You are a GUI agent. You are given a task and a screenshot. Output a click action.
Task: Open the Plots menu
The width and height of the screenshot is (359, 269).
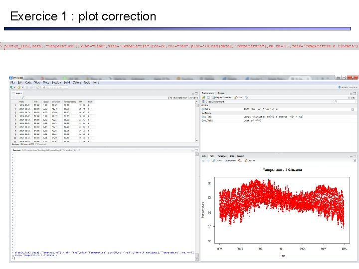[46, 83]
